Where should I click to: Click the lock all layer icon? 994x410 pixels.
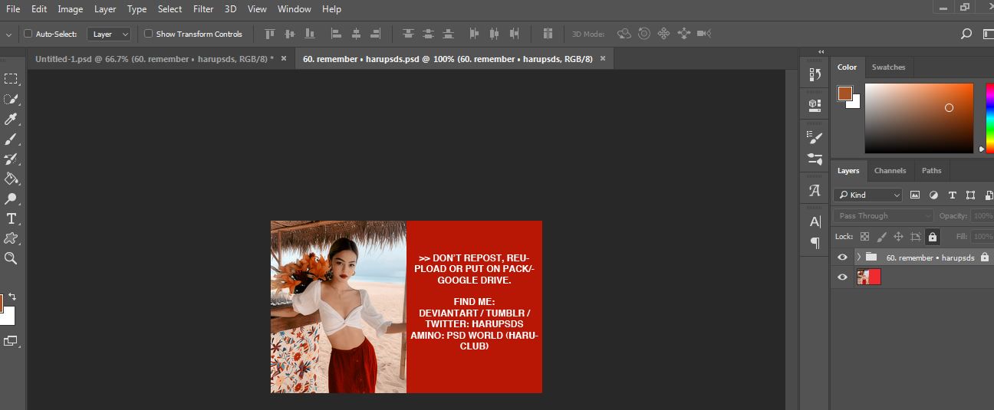tap(932, 237)
